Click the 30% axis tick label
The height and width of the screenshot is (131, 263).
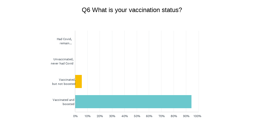(x=112, y=116)
